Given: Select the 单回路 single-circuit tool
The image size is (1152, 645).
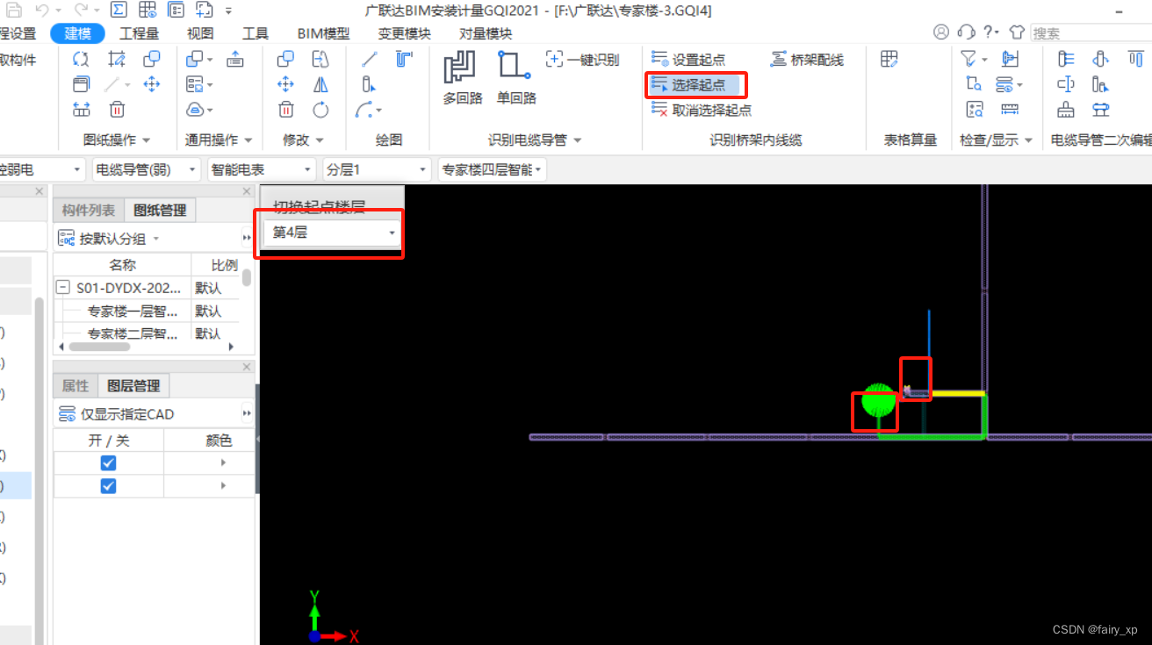Looking at the screenshot, I should click(516, 79).
